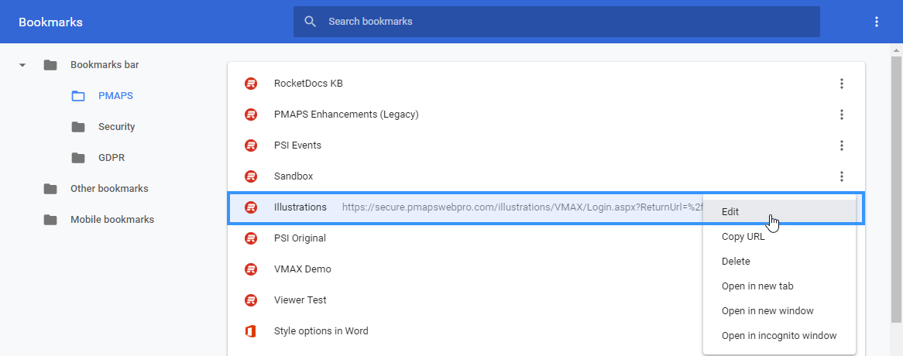This screenshot has height=356, width=903.
Task: Select the VMAX Demo bookmark title
Action: tap(302, 269)
